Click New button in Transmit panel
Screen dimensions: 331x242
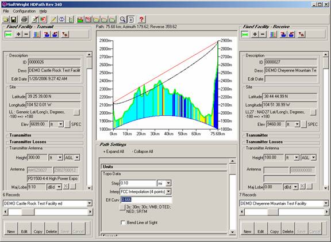click(11, 228)
